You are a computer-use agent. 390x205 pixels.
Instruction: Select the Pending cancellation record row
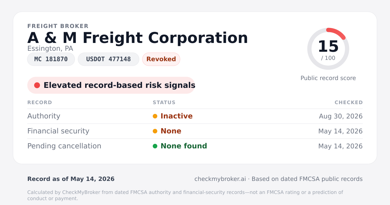point(195,146)
